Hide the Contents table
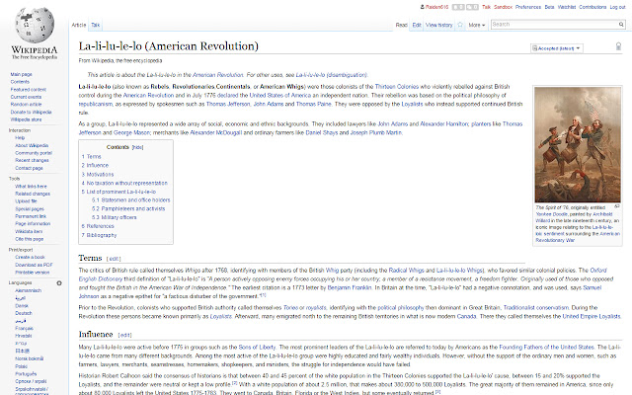 point(137,146)
